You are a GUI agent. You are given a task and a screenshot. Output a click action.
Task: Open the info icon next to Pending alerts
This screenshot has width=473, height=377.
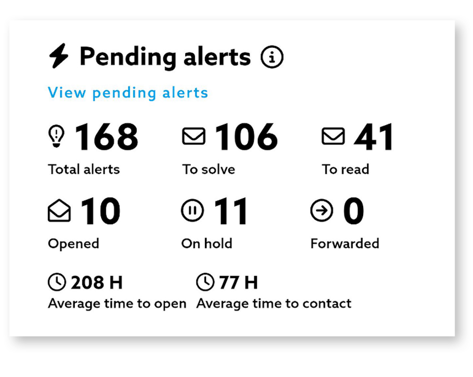click(x=272, y=57)
